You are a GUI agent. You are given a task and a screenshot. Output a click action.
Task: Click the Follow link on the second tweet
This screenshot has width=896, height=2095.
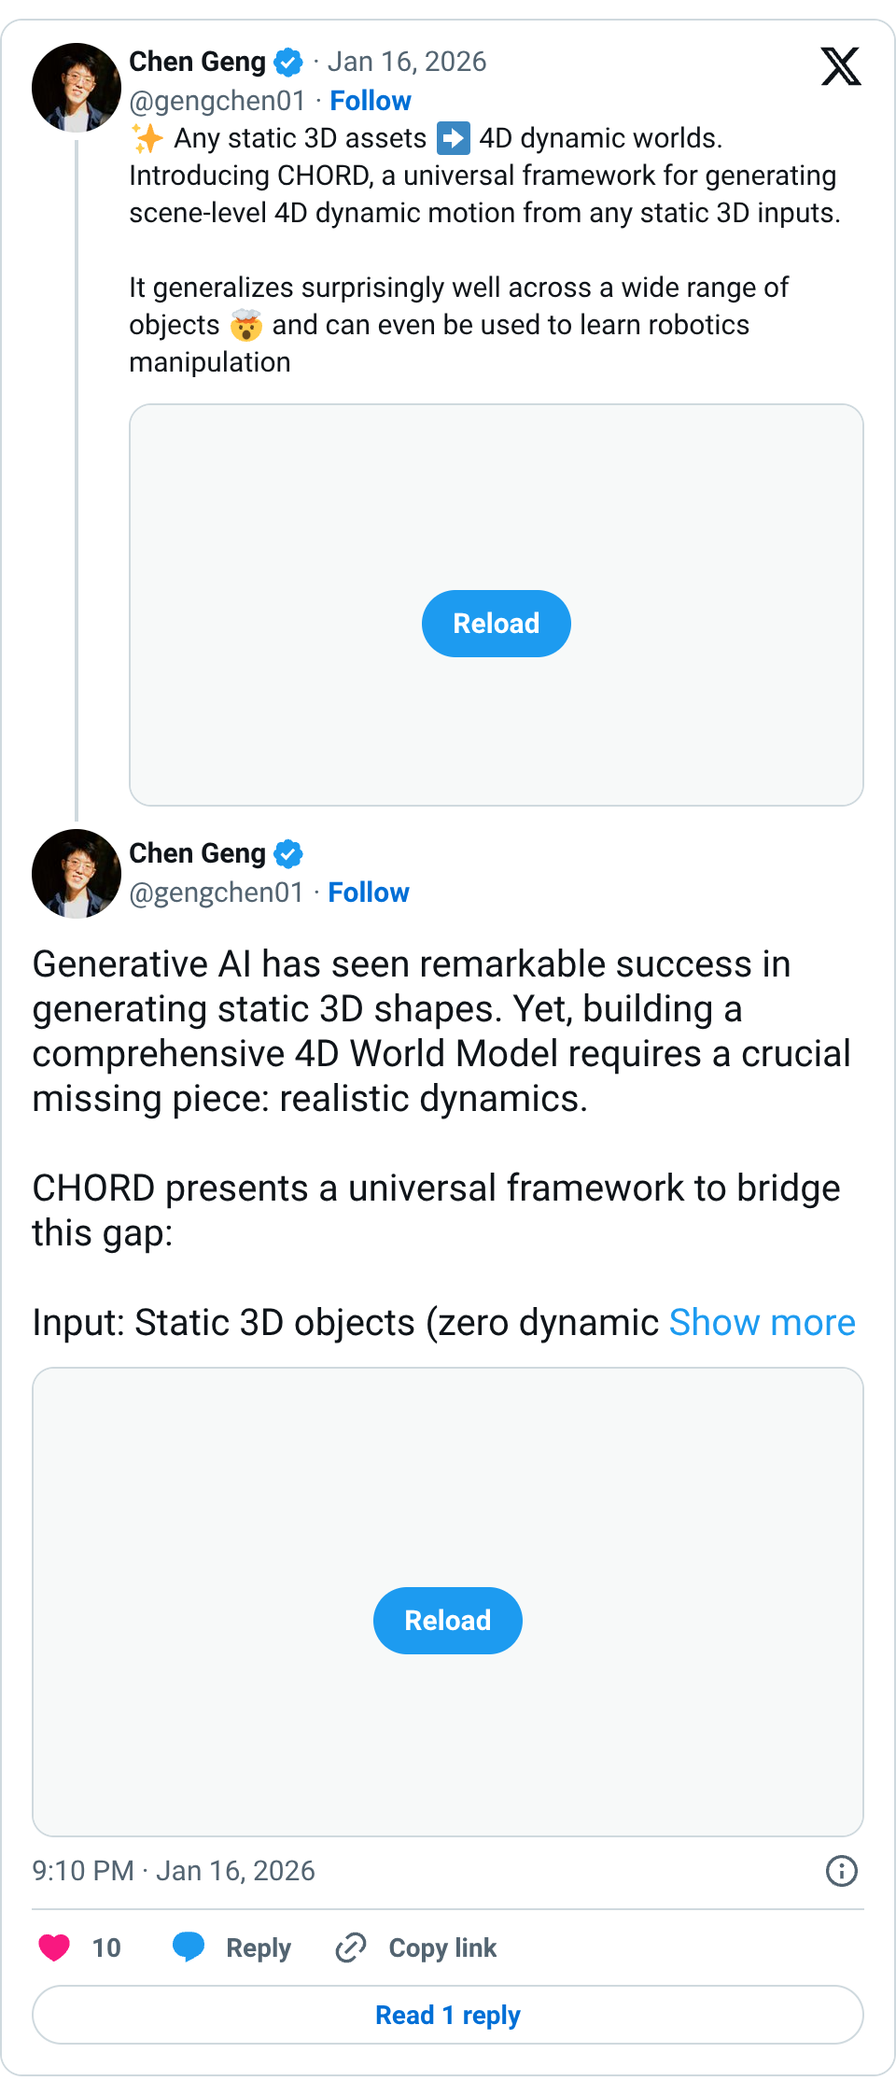pos(368,893)
